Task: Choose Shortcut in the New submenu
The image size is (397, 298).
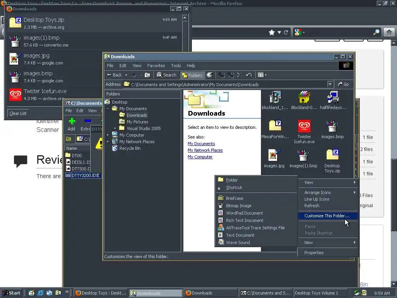Action: coord(256,187)
